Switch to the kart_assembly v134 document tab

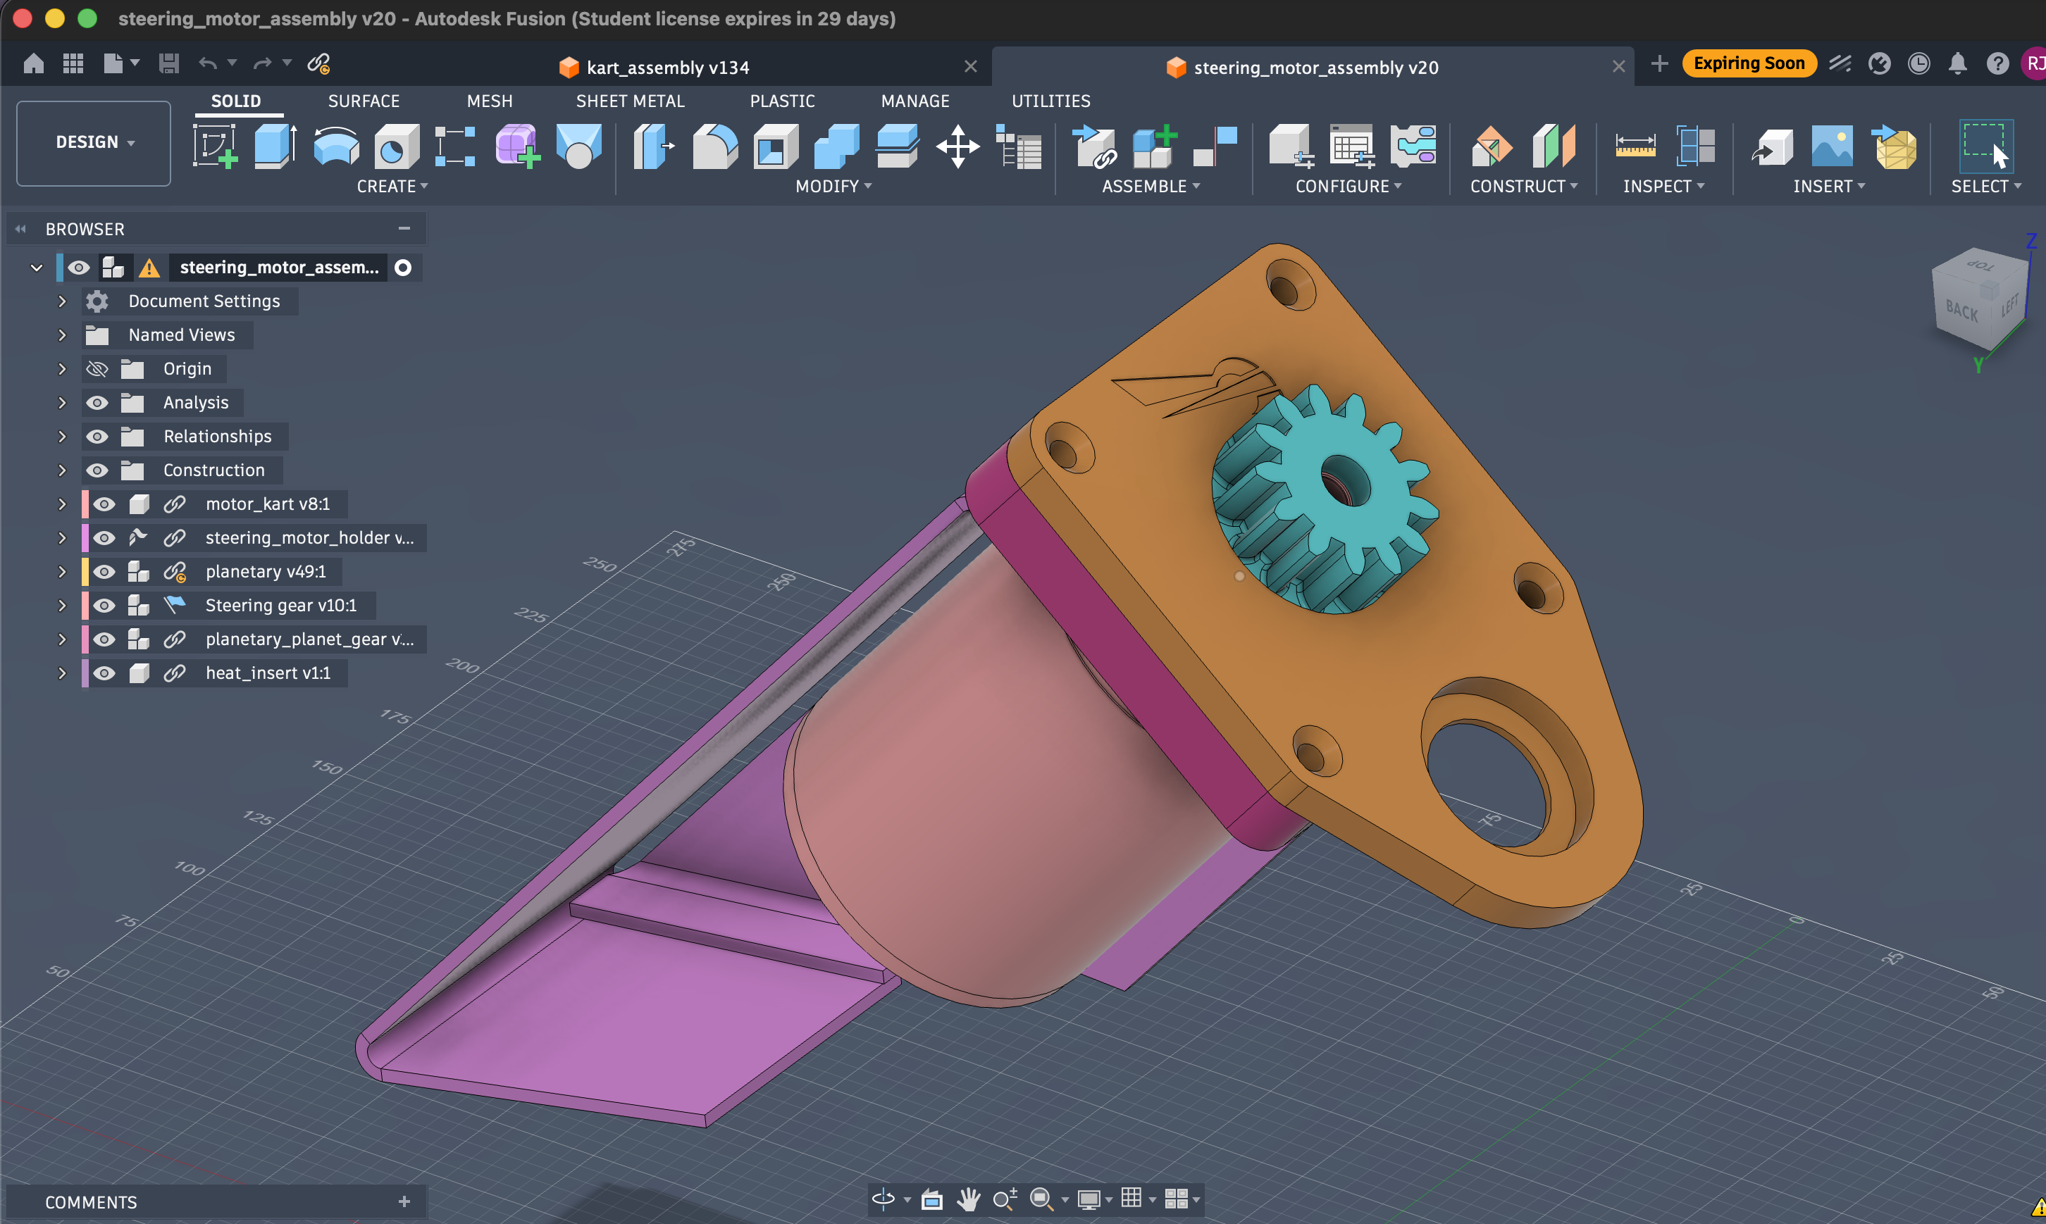point(667,68)
